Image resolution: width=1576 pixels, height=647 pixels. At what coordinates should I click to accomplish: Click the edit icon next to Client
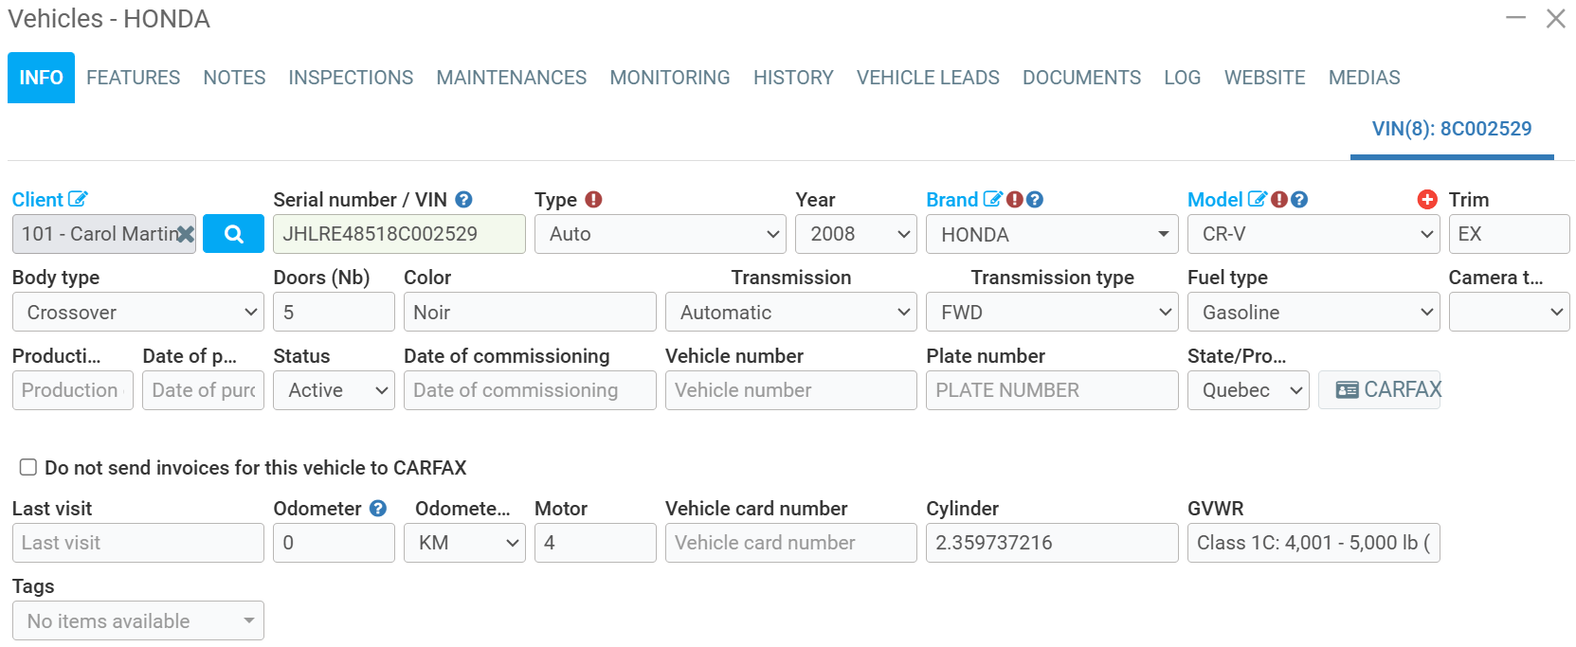coord(78,199)
